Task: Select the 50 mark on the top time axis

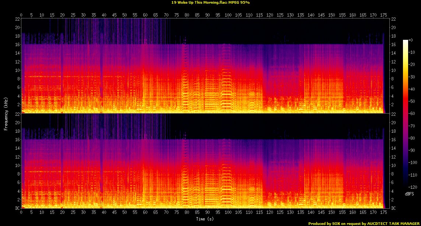Action: coord(125,15)
